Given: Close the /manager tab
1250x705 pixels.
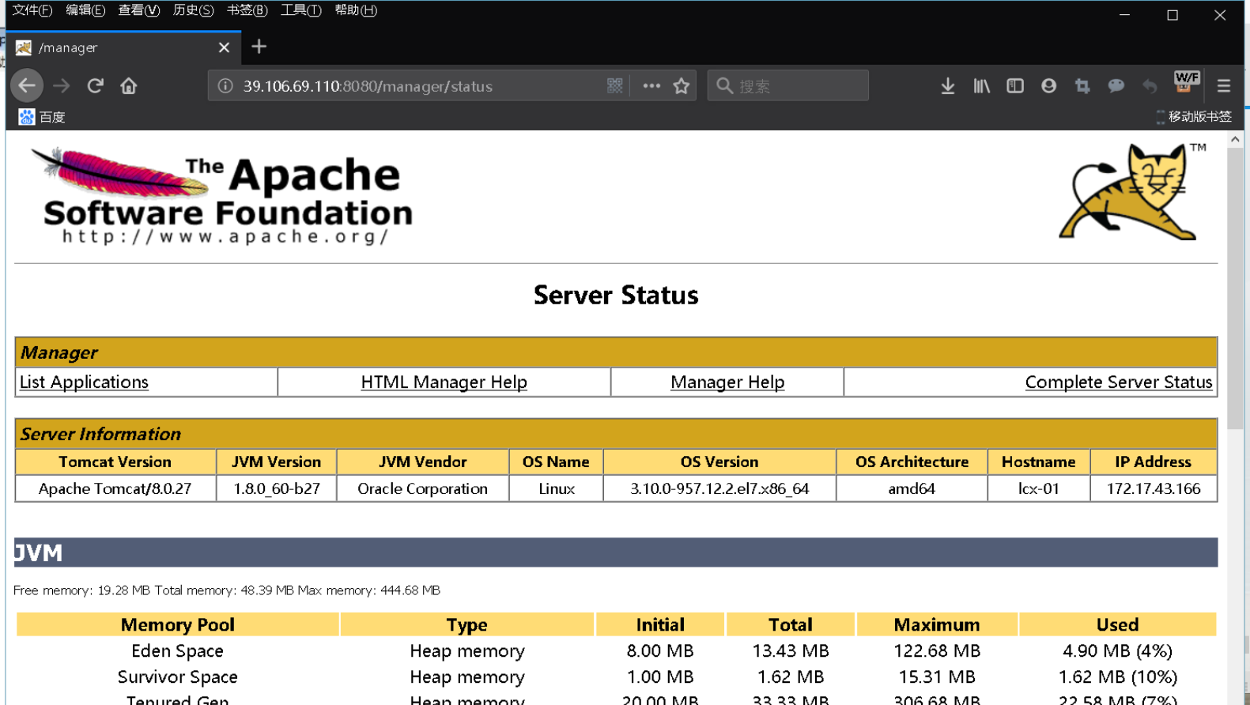Looking at the screenshot, I should (x=224, y=47).
